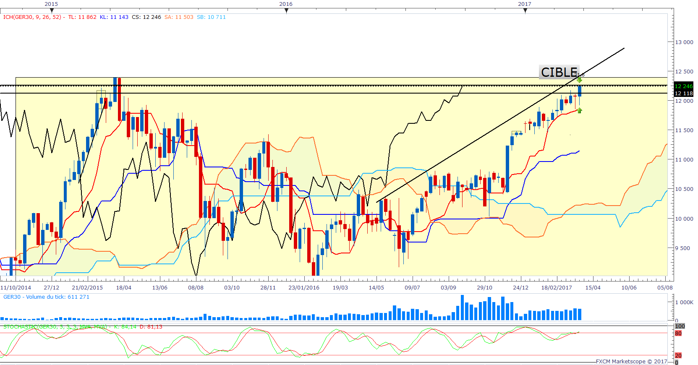Click the 03/09 date on the time axis
The width and height of the screenshot is (698, 365).
coord(449,288)
